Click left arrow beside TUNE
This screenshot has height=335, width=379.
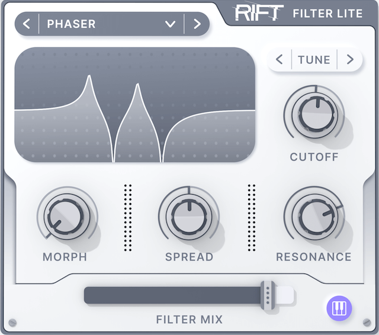280,59
